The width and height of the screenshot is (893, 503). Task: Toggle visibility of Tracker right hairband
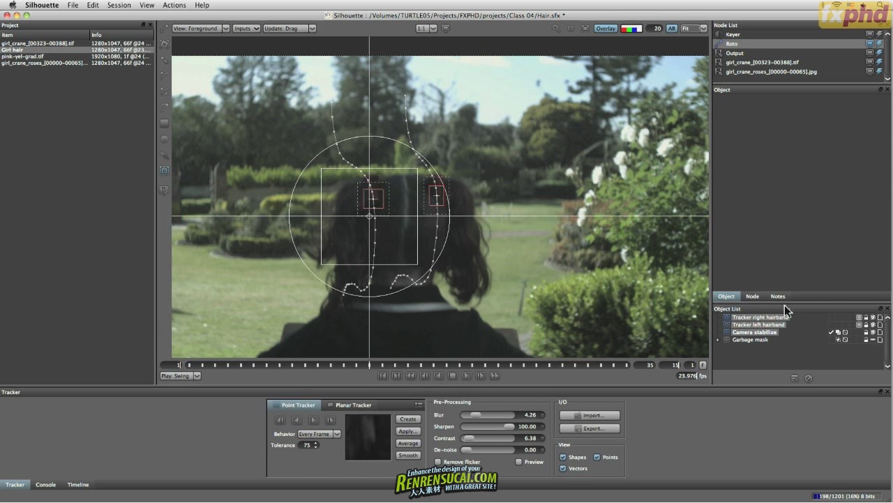[x=873, y=317]
